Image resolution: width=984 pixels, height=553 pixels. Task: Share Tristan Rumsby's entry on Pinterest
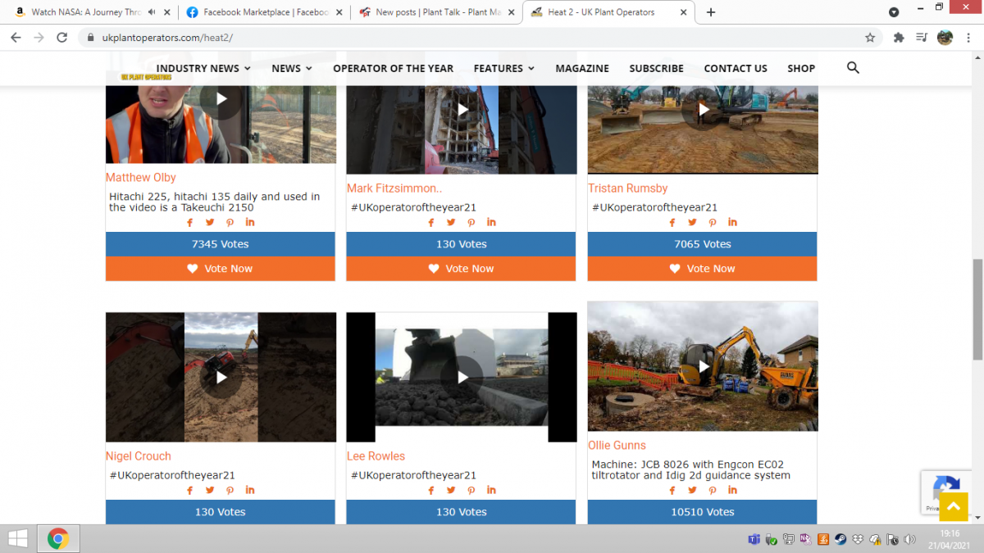[713, 223]
